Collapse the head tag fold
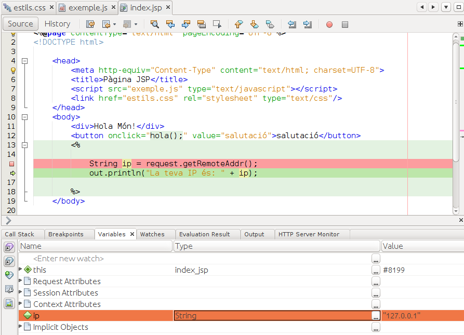This screenshot has height=335, width=464. pos(25,61)
